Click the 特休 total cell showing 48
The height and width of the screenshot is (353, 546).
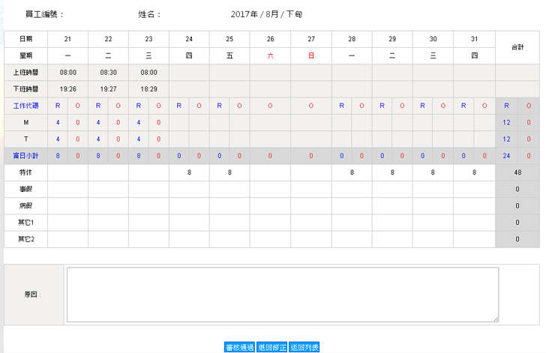(x=517, y=172)
